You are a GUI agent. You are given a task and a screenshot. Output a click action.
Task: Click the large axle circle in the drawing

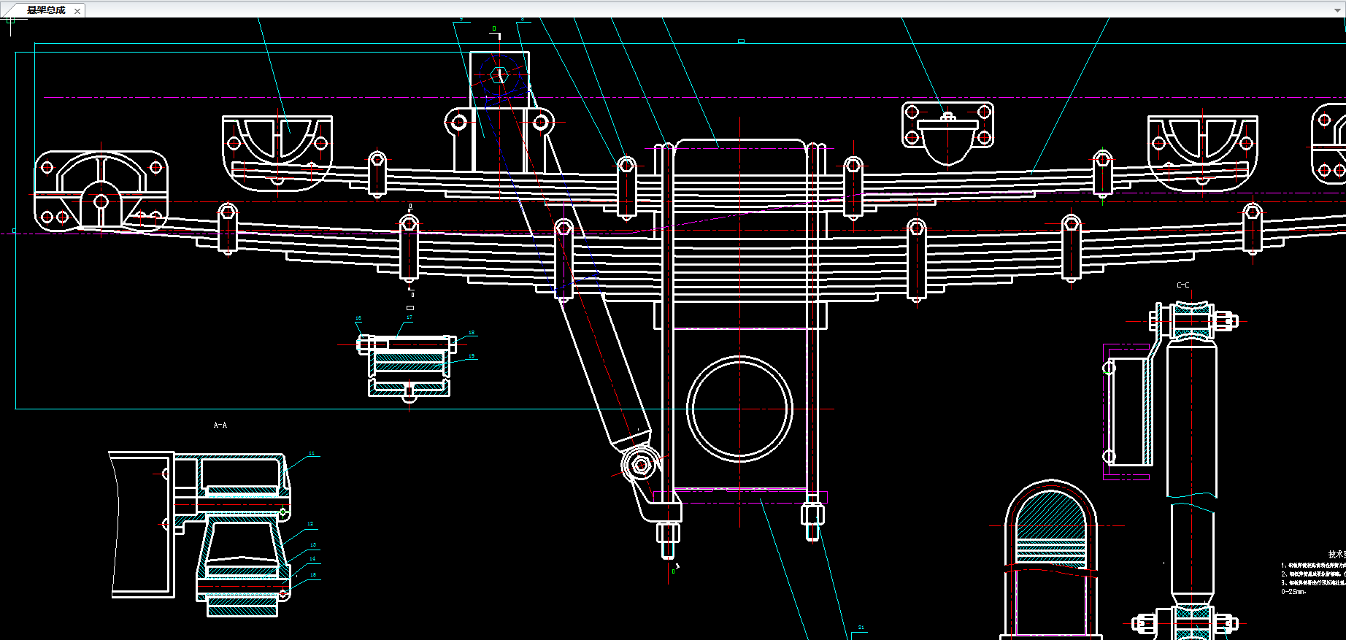739,409
